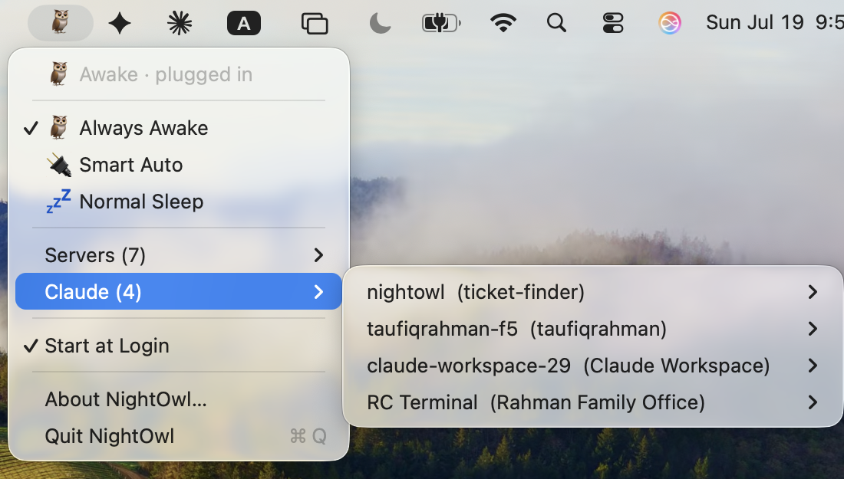Open the four-point sparkle menu bar icon
This screenshot has width=844, height=479.
(120, 23)
